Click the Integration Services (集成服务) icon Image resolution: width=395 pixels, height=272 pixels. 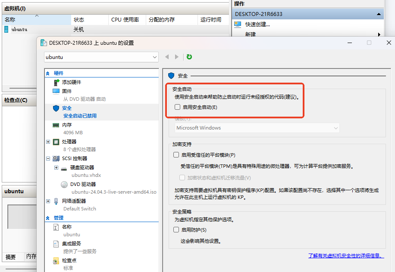pyautogui.click(x=56, y=244)
